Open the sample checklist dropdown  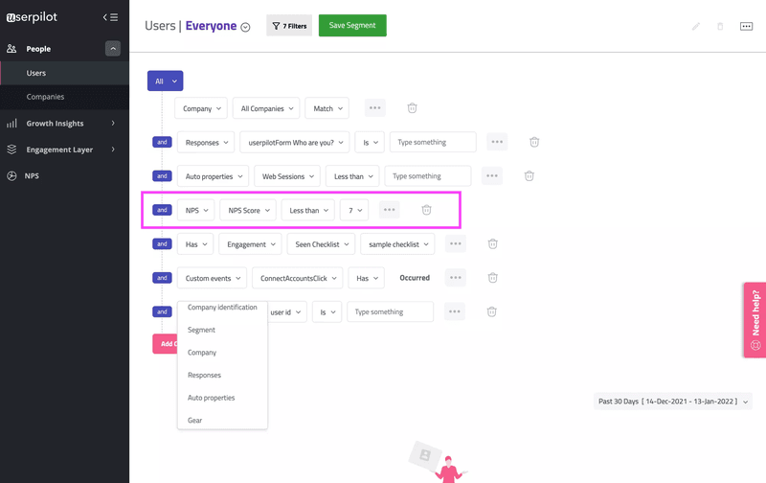point(397,244)
